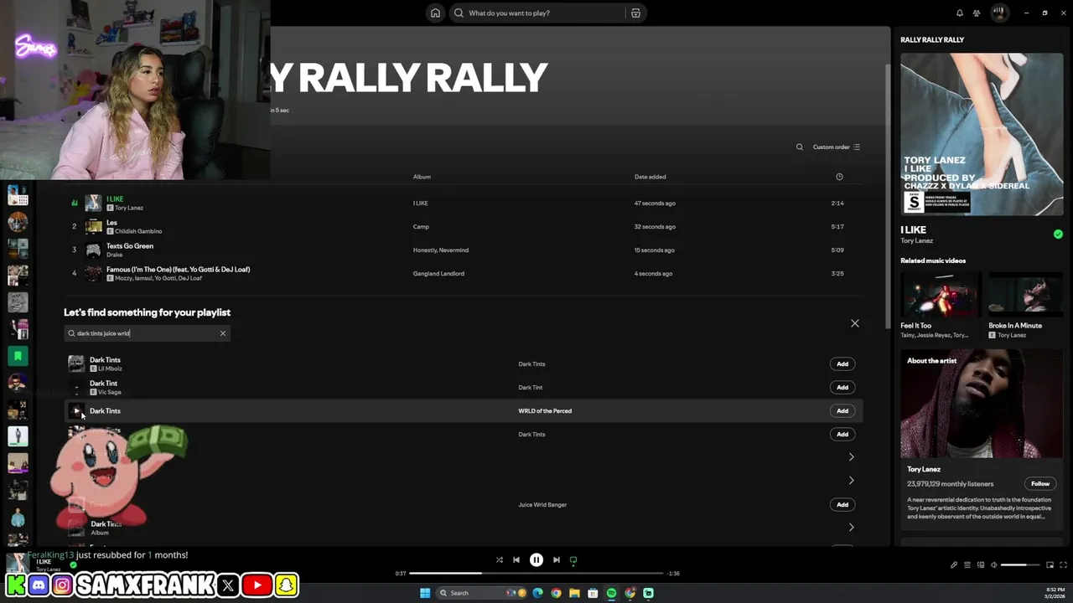This screenshot has height=603, width=1073.
Task: Seek on the song progress bar
Action: tap(536, 574)
